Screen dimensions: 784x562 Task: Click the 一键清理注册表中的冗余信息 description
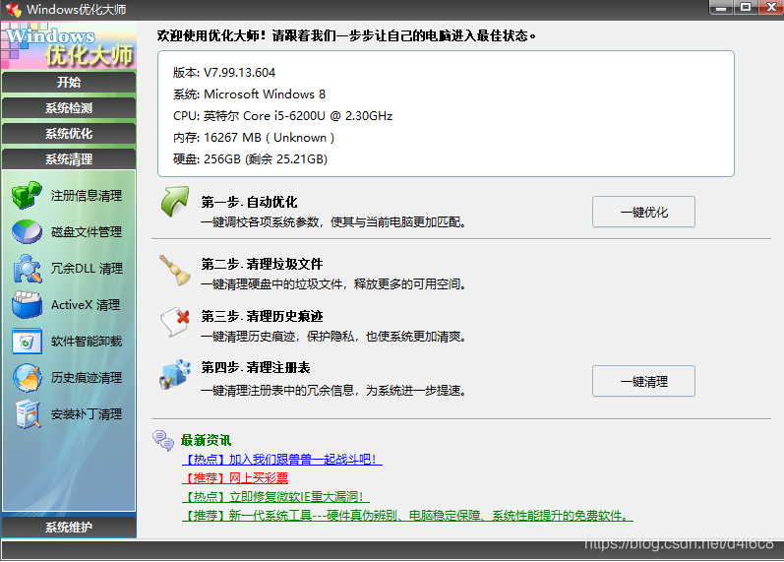[x=333, y=391]
